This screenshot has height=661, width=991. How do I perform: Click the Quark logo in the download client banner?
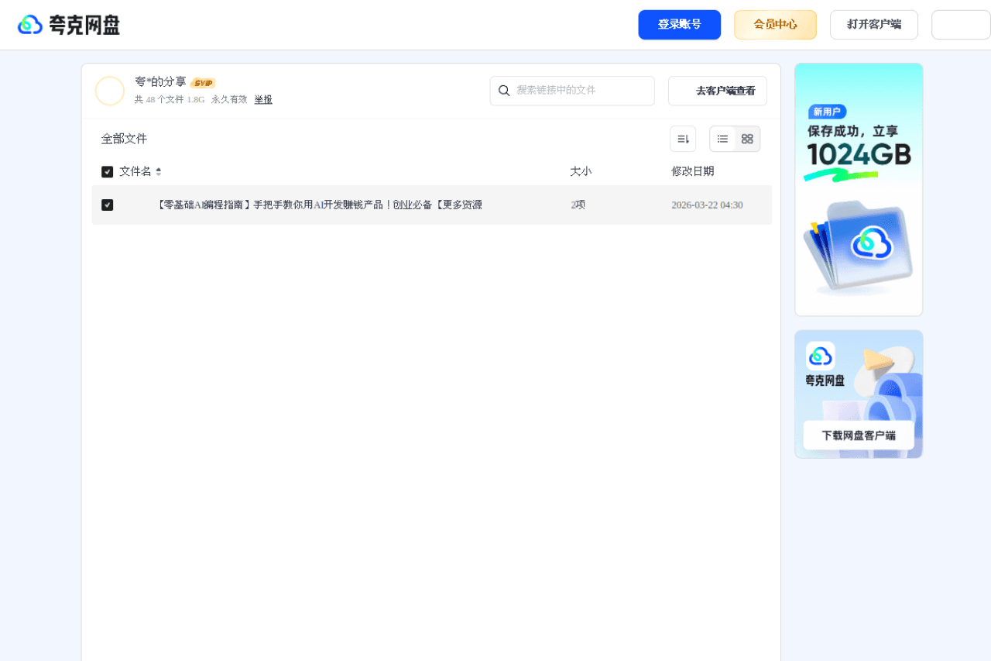point(821,356)
